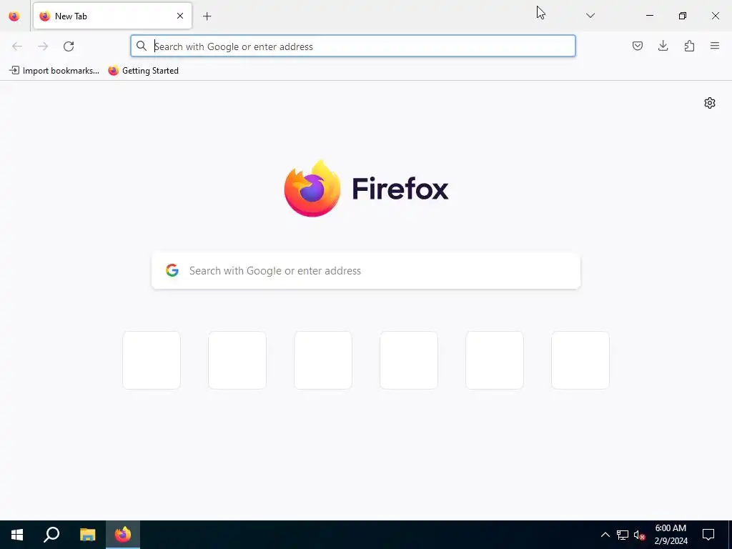Reload the current page
The width and height of the screenshot is (732, 549).
69,46
